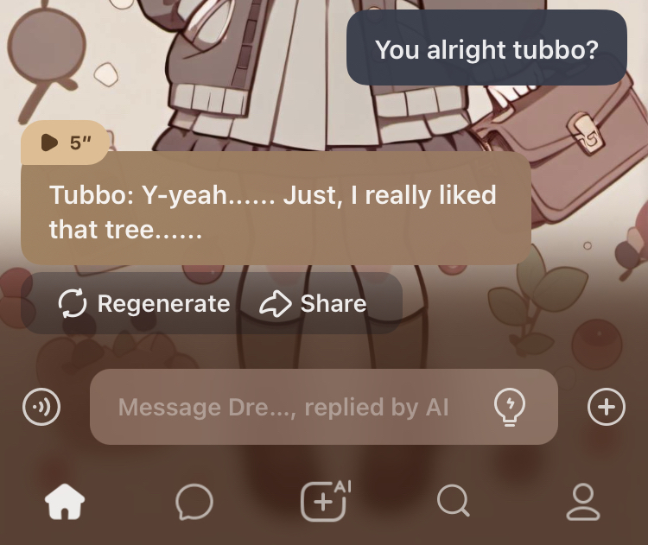
Task: Tap the 5" voice duration label
Action: 80,143
